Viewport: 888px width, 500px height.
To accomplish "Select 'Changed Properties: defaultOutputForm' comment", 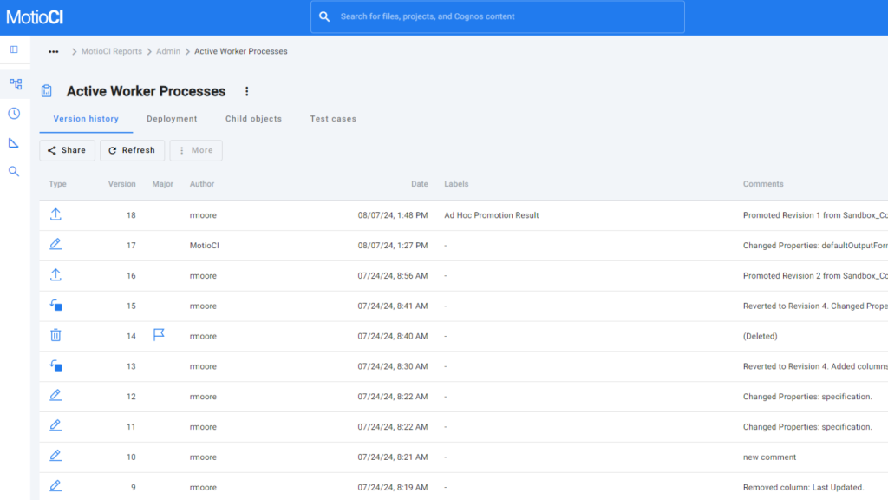I will tap(815, 246).
